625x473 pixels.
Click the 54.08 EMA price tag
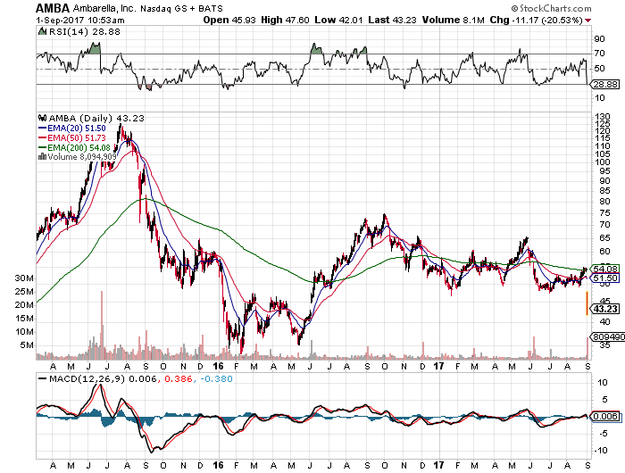(x=605, y=269)
